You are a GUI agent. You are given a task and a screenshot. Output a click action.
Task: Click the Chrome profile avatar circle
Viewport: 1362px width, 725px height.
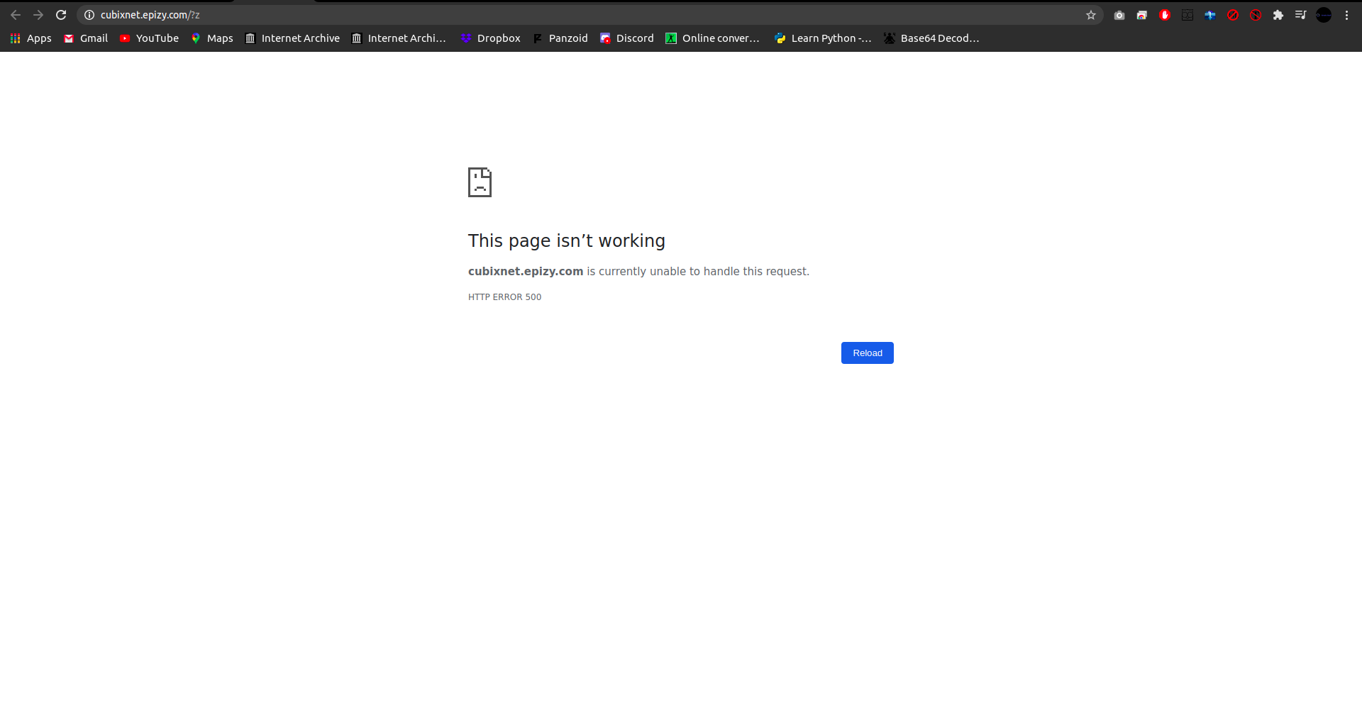[x=1324, y=14]
